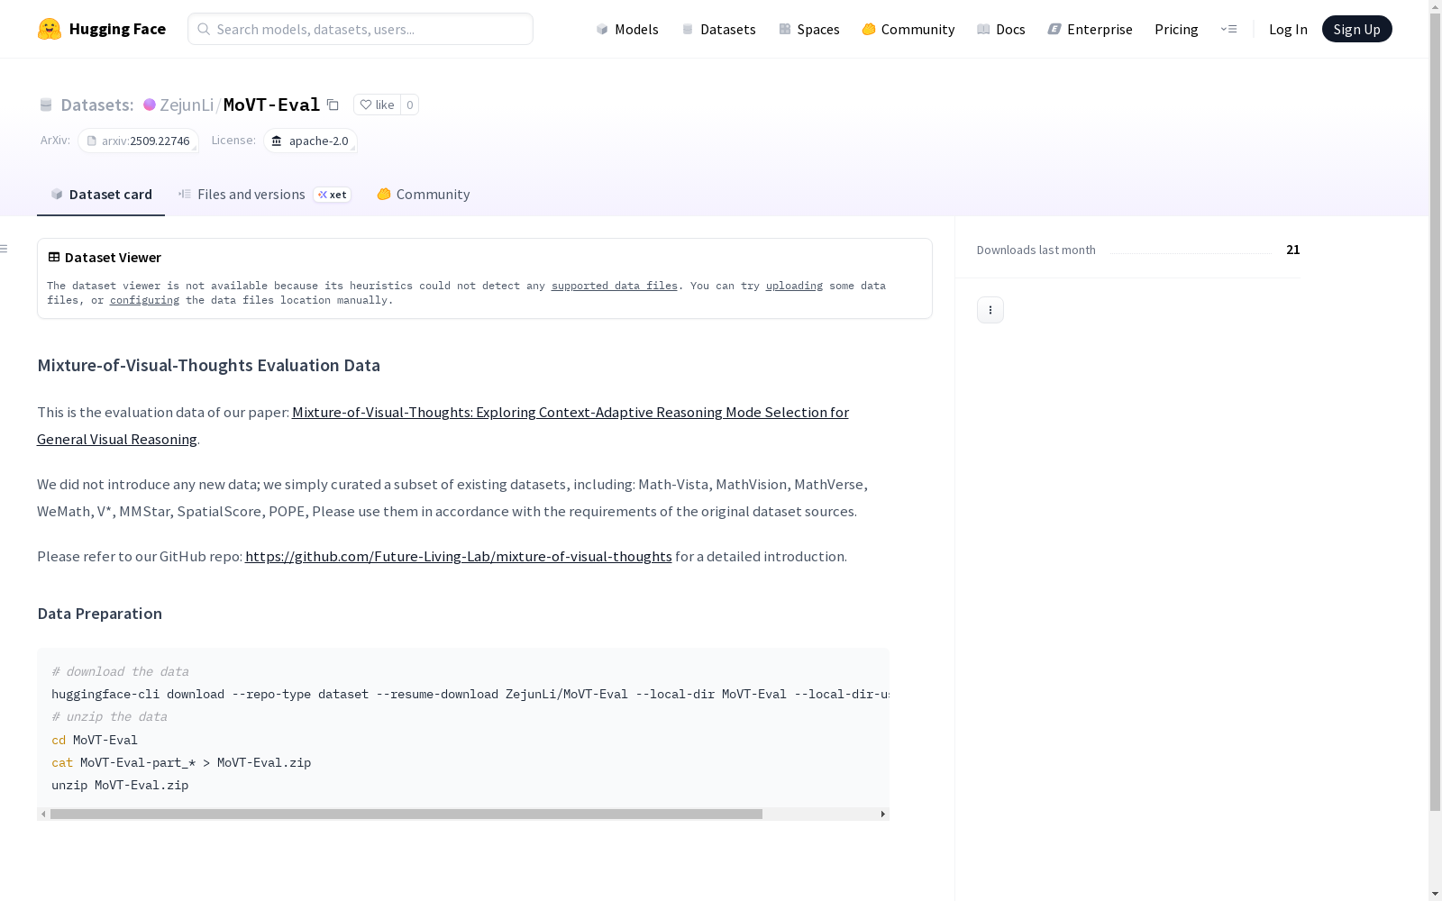The width and height of the screenshot is (1442, 901).
Task: Click the apache-2.0 license tag
Action: [310, 141]
